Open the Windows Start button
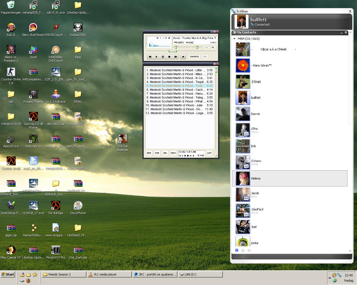 pos(8,274)
